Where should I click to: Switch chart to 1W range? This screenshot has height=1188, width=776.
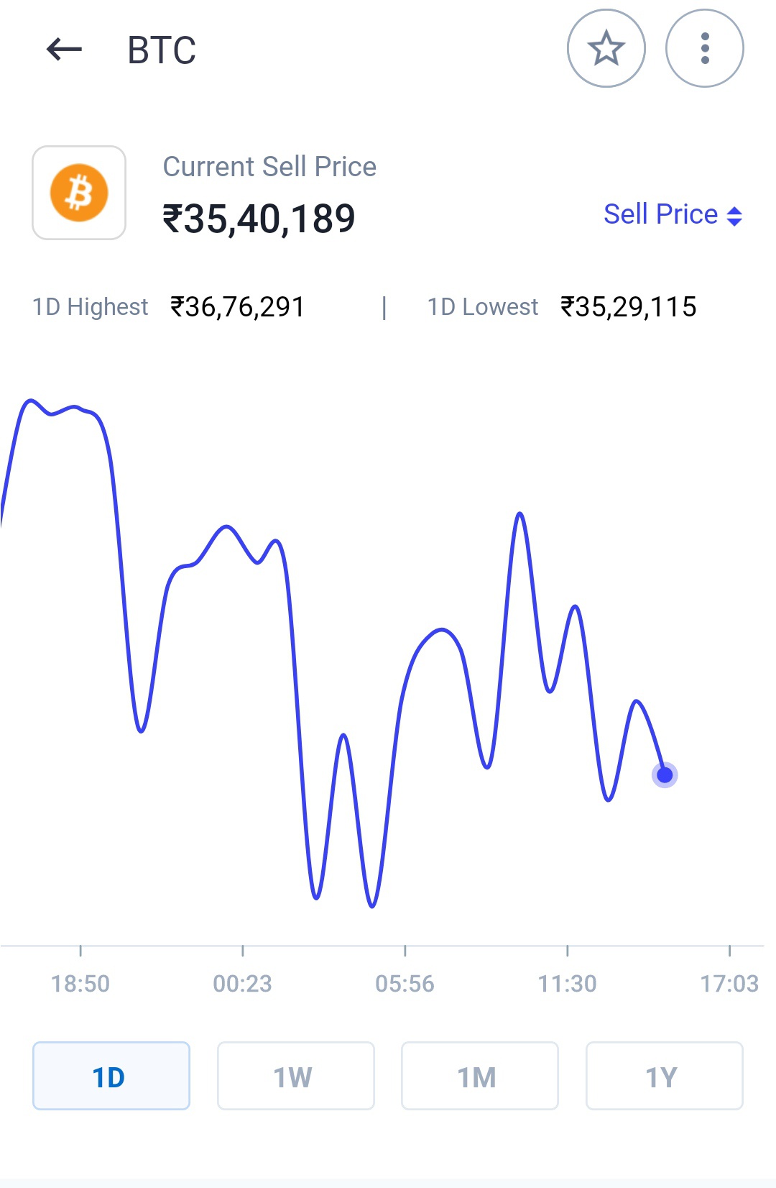click(296, 1076)
